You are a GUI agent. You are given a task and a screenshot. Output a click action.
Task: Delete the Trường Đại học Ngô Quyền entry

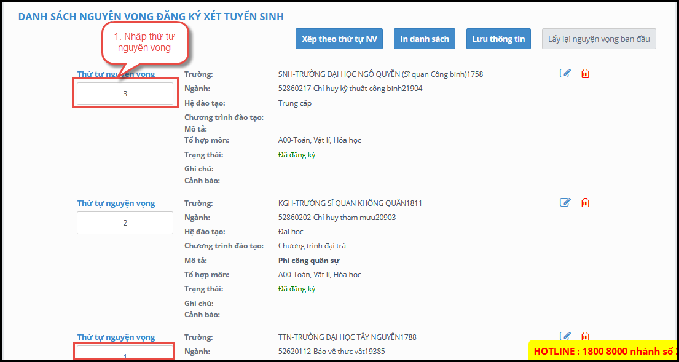tap(586, 74)
